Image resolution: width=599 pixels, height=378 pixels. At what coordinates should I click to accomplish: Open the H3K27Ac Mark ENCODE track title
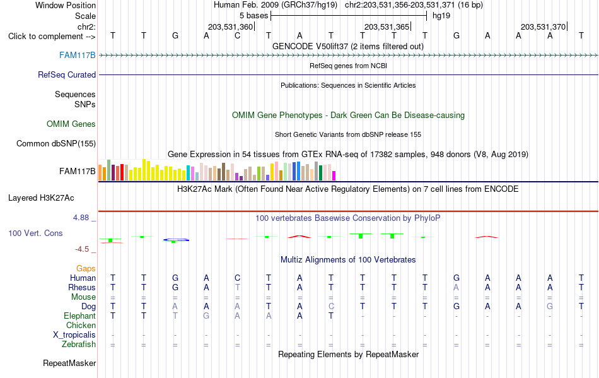tap(348, 189)
